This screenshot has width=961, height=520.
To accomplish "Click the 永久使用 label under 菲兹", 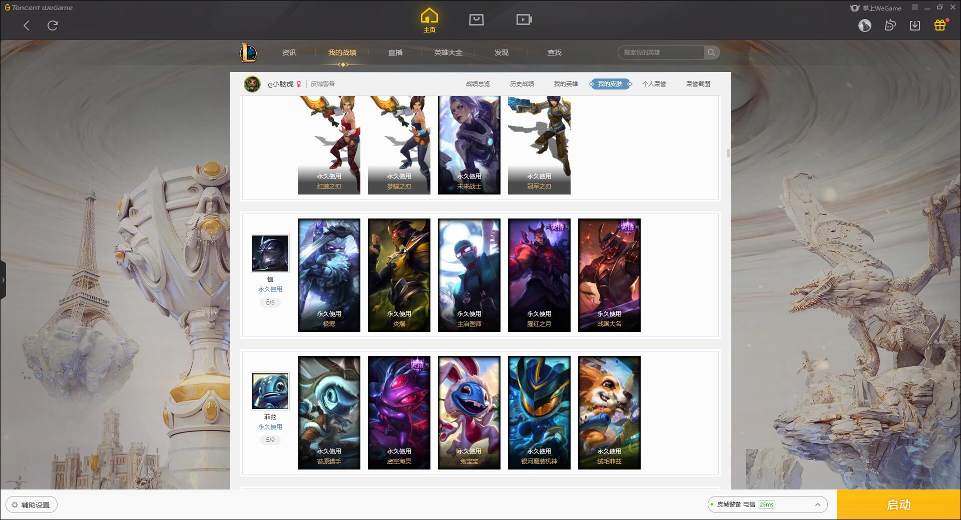I will click(270, 427).
